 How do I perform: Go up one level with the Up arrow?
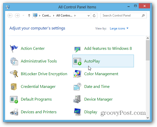point(29,15)
